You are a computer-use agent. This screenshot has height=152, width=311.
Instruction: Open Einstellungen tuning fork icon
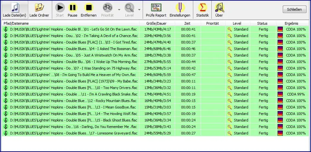click(x=180, y=7)
